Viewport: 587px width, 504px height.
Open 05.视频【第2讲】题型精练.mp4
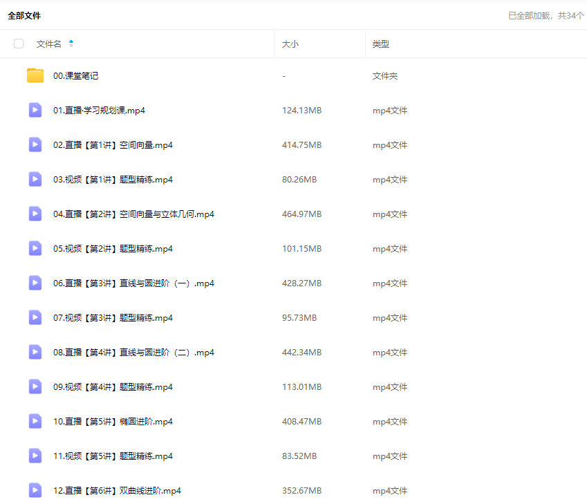coord(113,249)
